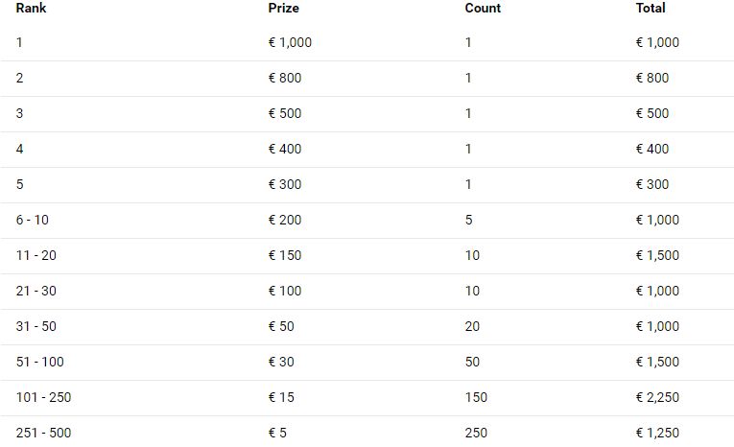Viewport: 734px width, 447px height.
Task: Click the € 800 prize cell
Action: pyautogui.click(x=285, y=78)
